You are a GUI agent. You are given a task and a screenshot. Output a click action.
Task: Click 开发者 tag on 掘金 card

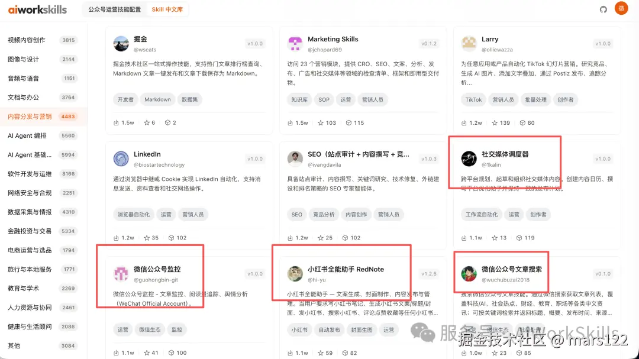point(125,99)
